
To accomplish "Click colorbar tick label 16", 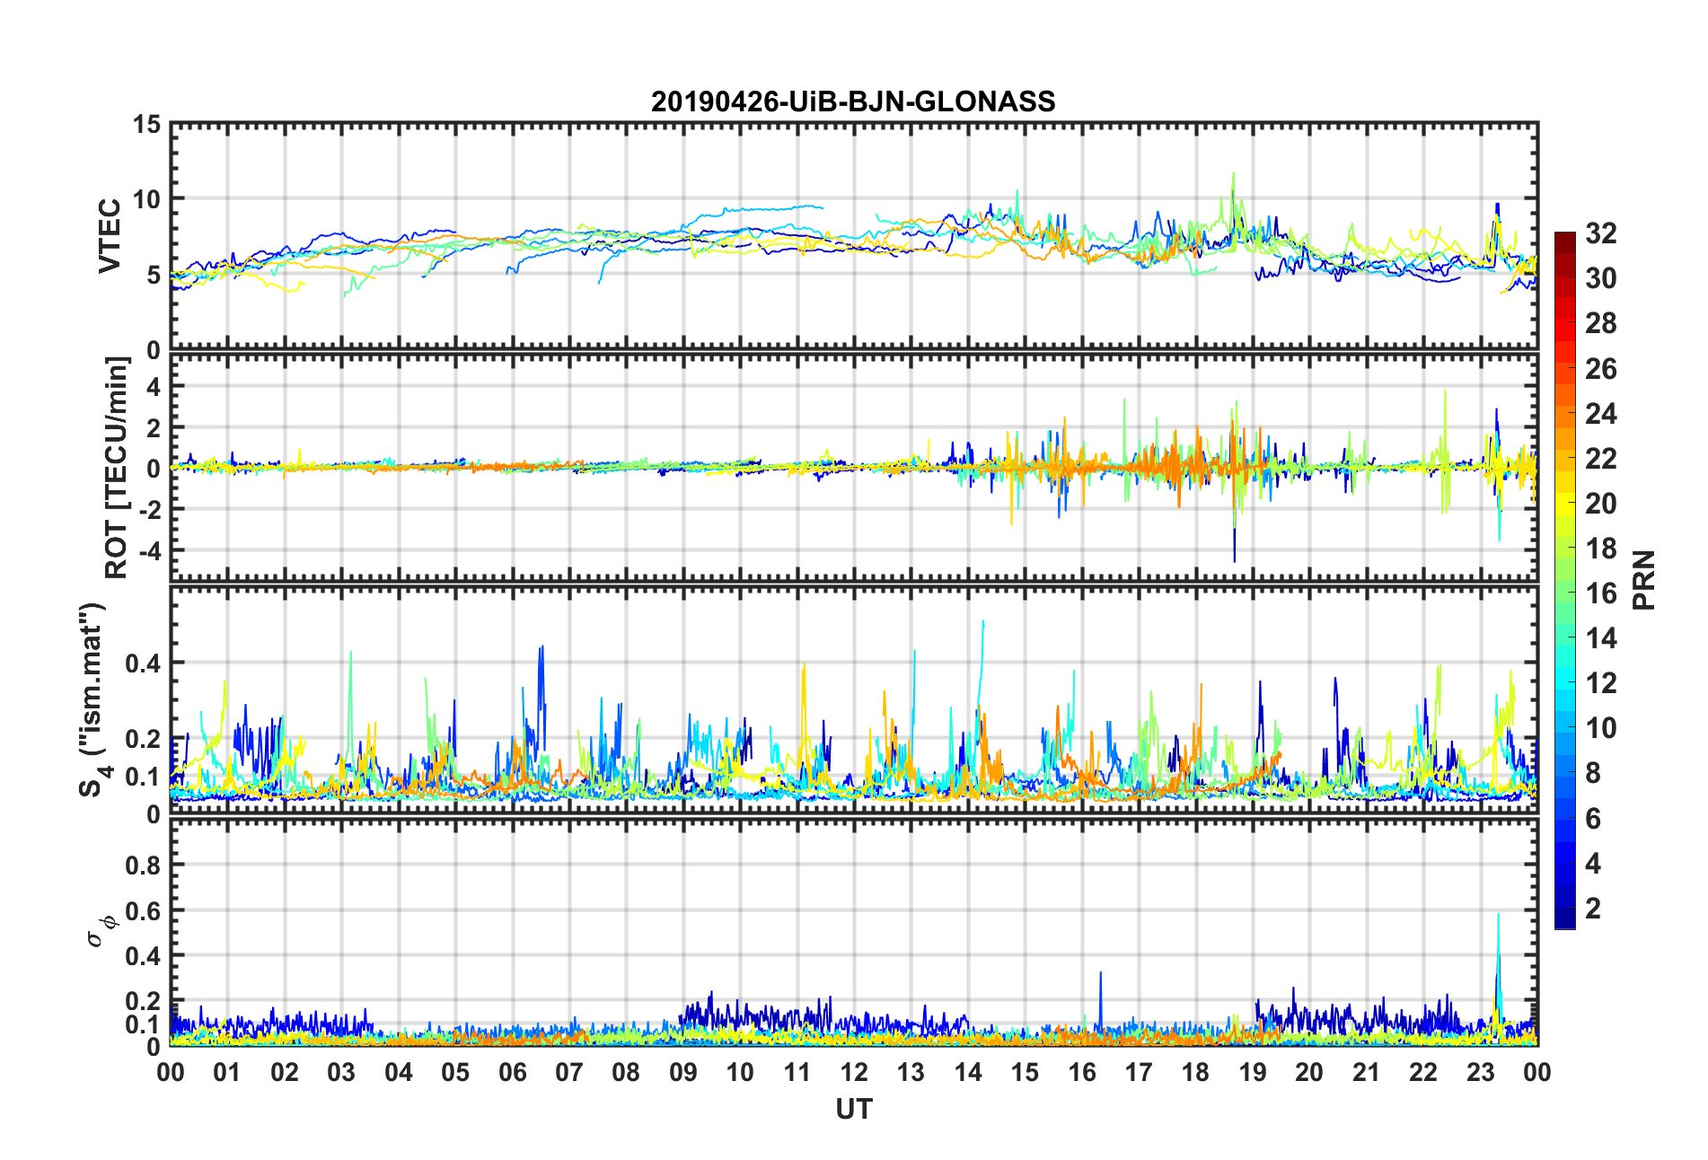I will (x=1600, y=593).
